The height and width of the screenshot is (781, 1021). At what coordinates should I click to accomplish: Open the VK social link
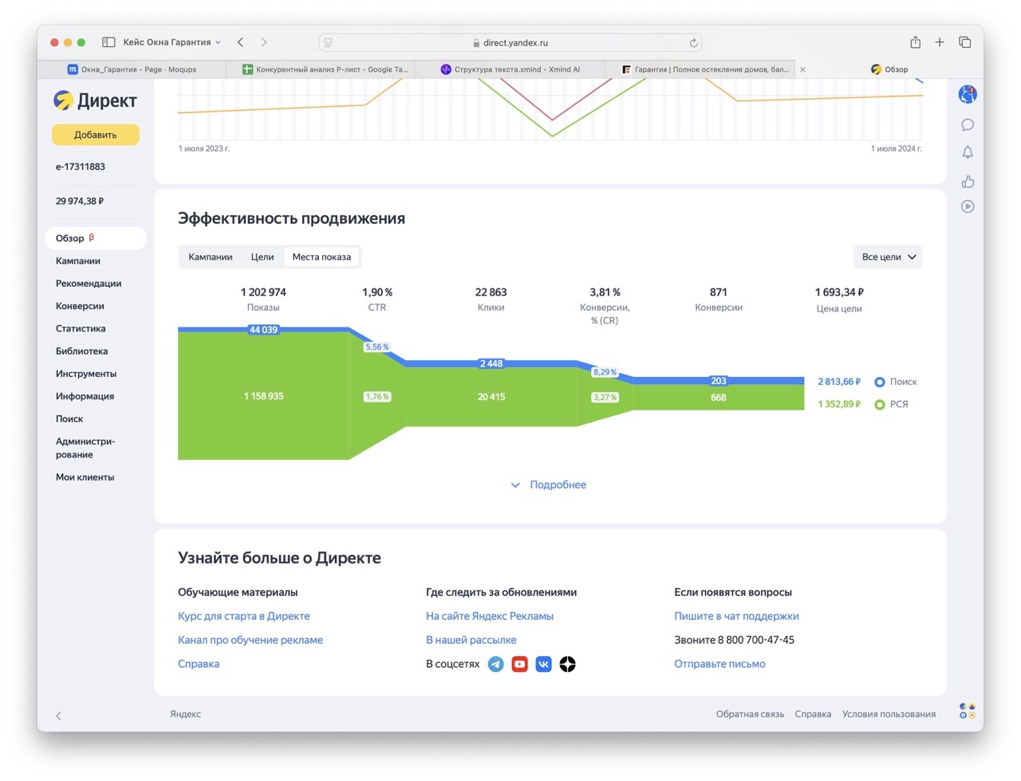(543, 664)
